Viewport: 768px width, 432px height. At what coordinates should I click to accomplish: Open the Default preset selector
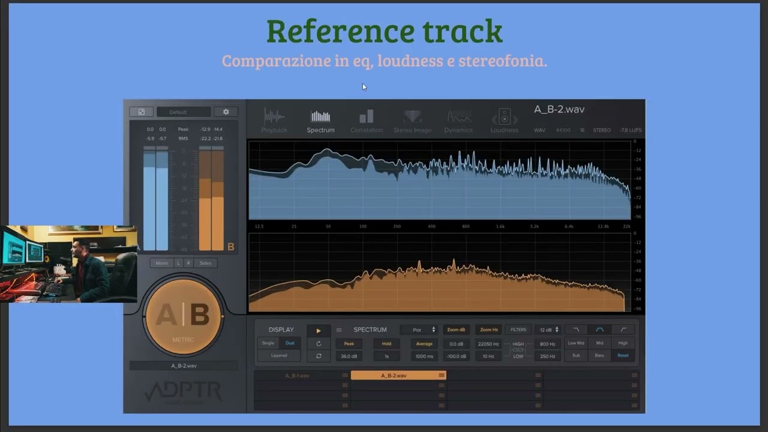(184, 112)
